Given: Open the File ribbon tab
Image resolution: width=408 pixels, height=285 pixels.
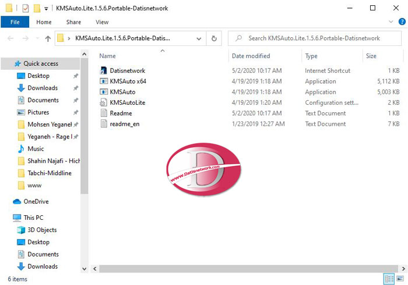Looking at the screenshot, I should click(x=15, y=22).
